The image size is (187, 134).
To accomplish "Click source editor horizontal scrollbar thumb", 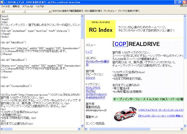I will click(x=8, y=129).
